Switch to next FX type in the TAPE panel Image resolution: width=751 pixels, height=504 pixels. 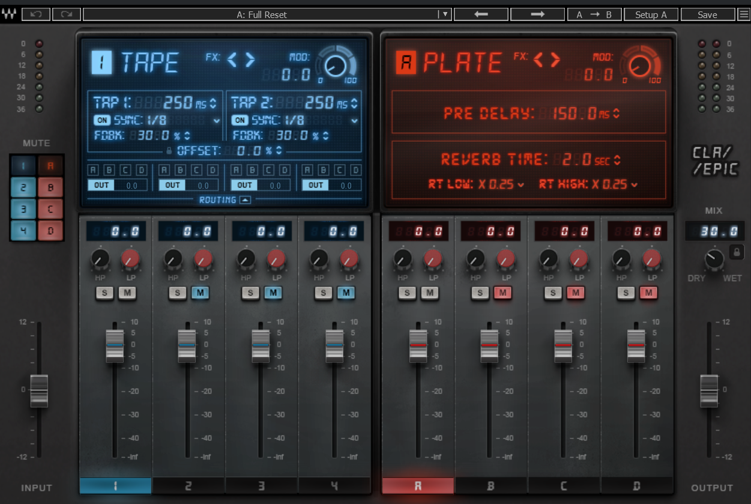[x=250, y=59]
